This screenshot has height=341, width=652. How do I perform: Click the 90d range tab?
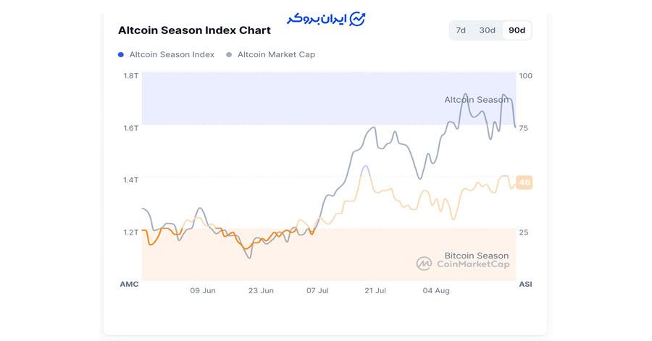(x=517, y=30)
